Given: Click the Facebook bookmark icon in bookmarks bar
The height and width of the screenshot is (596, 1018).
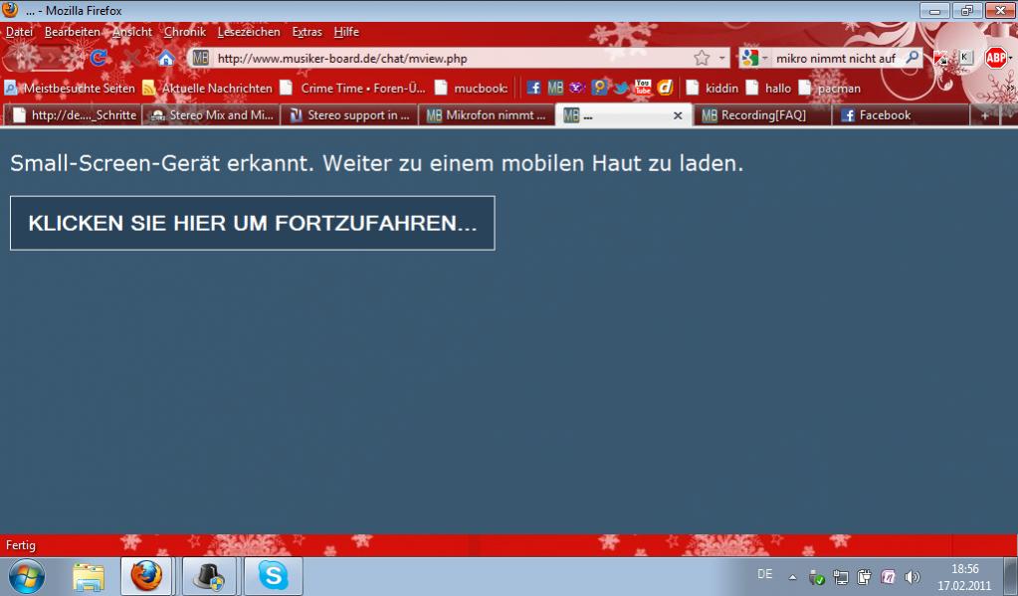Looking at the screenshot, I should point(533,88).
